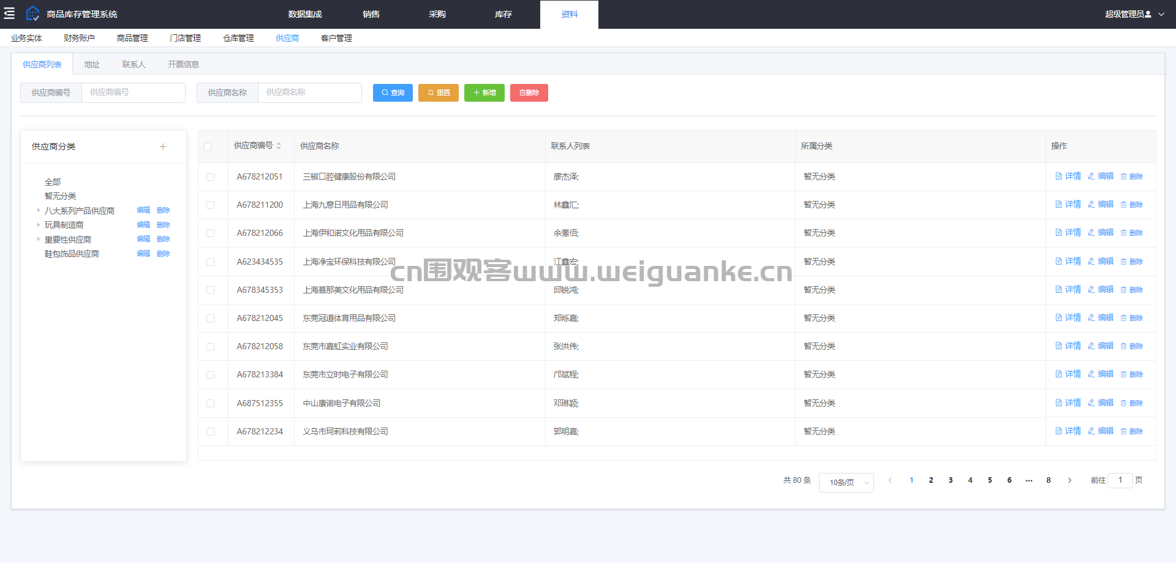The width and height of the screenshot is (1176, 563).
Task: Open the 销售 top menu
Action: (x=371, y=14)
